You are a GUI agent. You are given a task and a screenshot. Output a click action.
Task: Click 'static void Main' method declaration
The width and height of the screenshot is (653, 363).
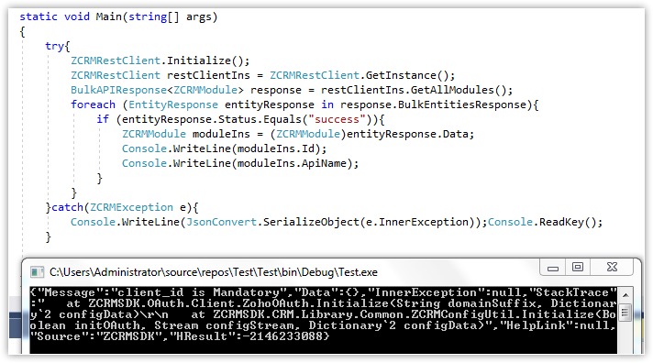pos(118,16)
